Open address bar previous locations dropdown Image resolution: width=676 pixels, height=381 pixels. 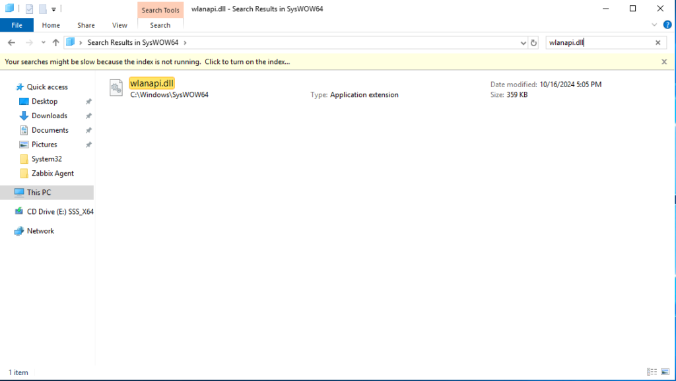click(x=523, y=43)
